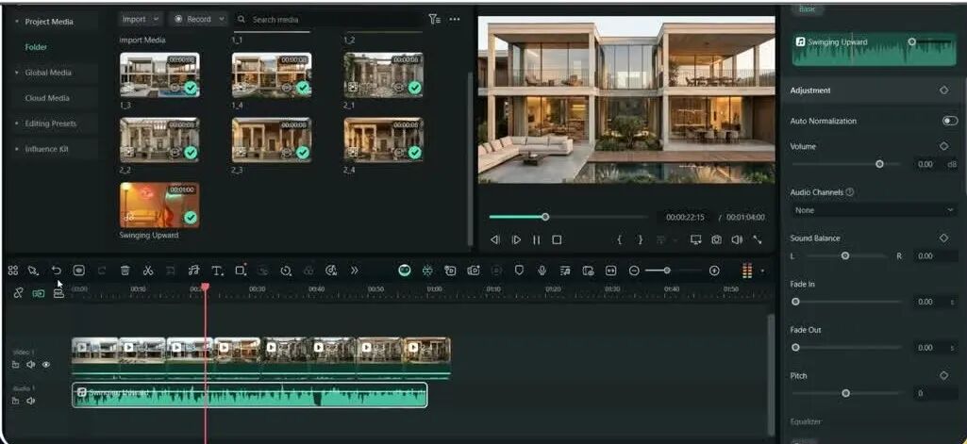This screenshot has height=444, width=967.
Task: Select the Split scissors tool
Action: [x=147, y=271]
